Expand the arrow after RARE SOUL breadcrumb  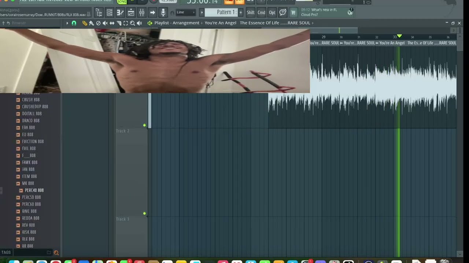(313, 23)
